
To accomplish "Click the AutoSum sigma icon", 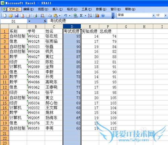I will 81,15.
